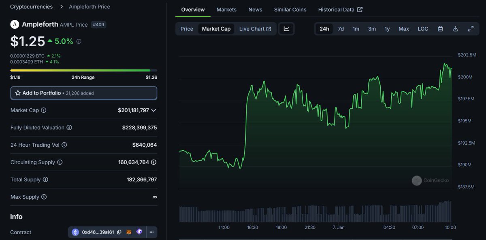
Task: Open Historical Data external link
Action: tap(340, 9)
